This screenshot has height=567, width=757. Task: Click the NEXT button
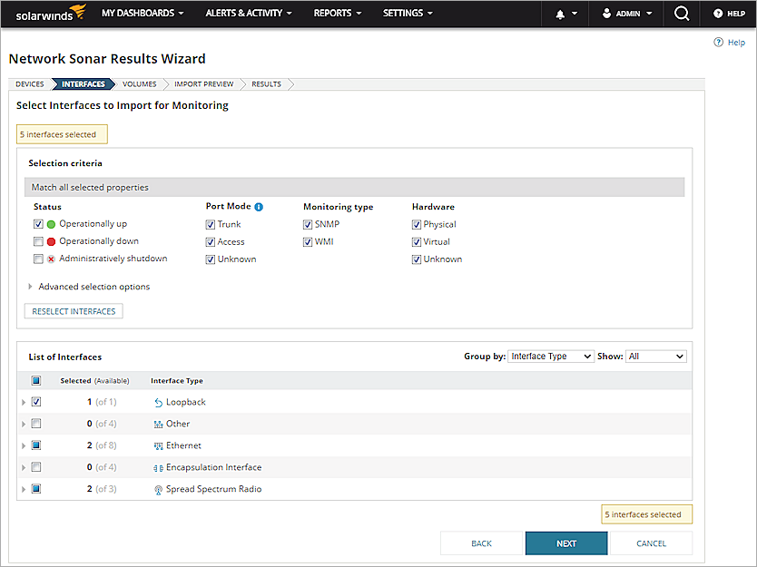566,543
